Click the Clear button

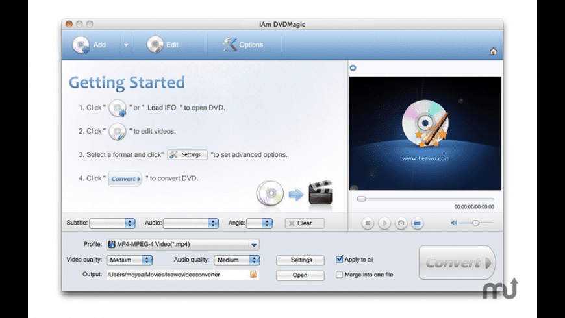point(305,223)
